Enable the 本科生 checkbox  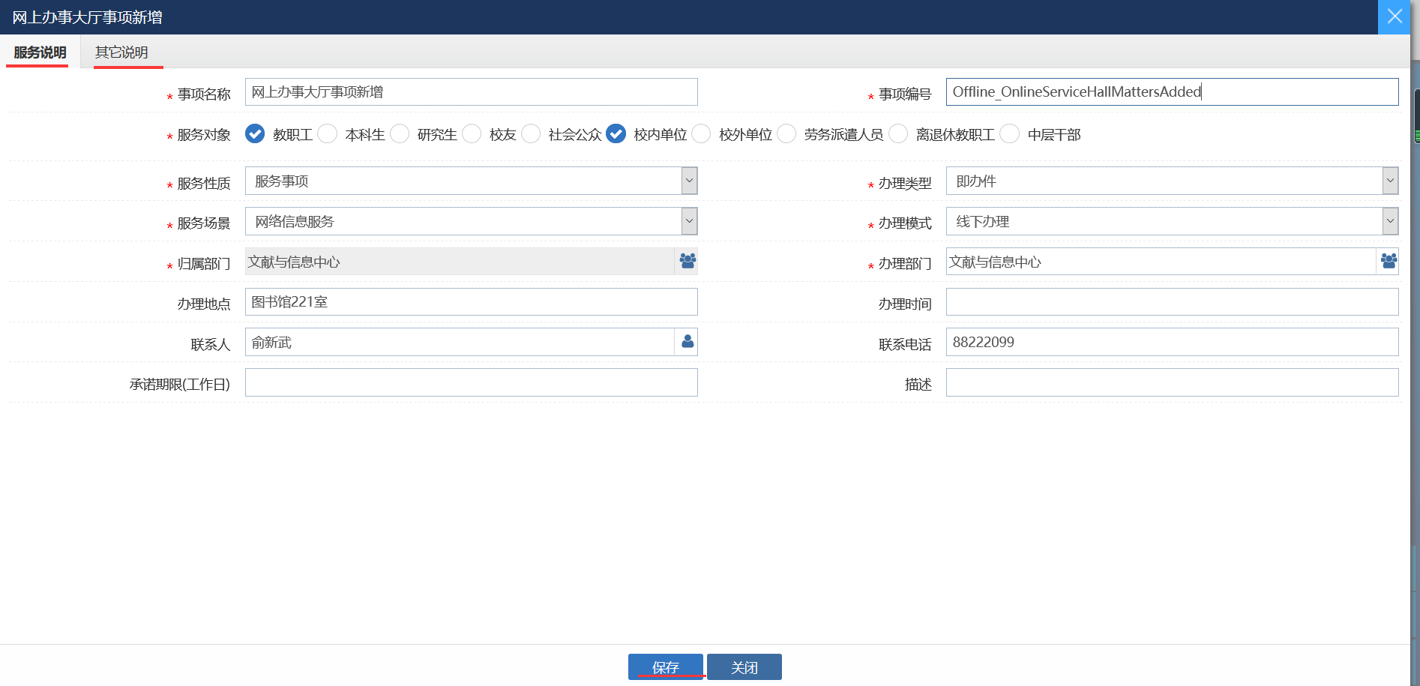(x=328, y=133)
